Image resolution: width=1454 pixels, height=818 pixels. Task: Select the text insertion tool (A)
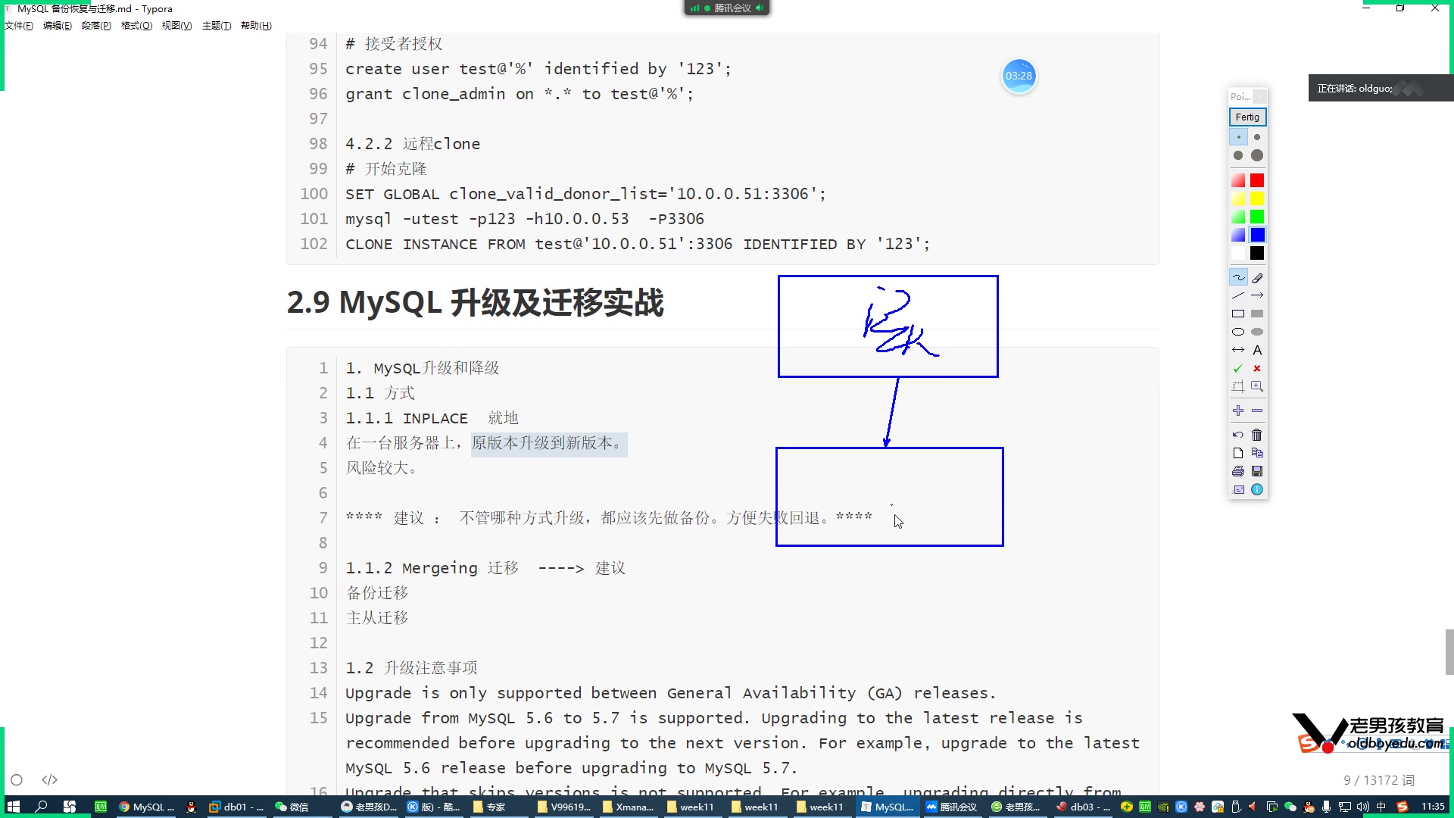click(x=1257, y=350)
